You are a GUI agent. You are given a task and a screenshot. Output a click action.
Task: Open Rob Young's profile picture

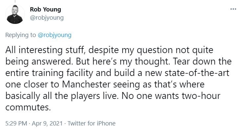point(15,14)
